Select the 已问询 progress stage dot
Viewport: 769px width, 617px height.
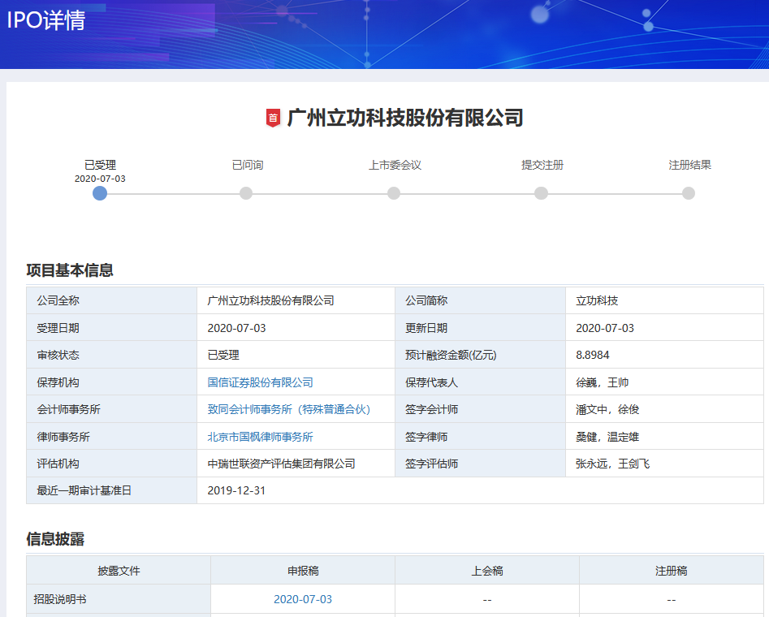tap(246, 193)
